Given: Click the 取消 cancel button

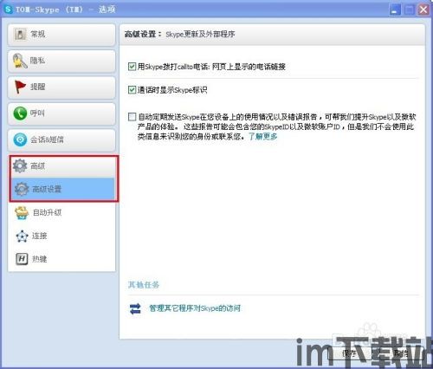Looking at the screenshot, I should pos(402,353).
